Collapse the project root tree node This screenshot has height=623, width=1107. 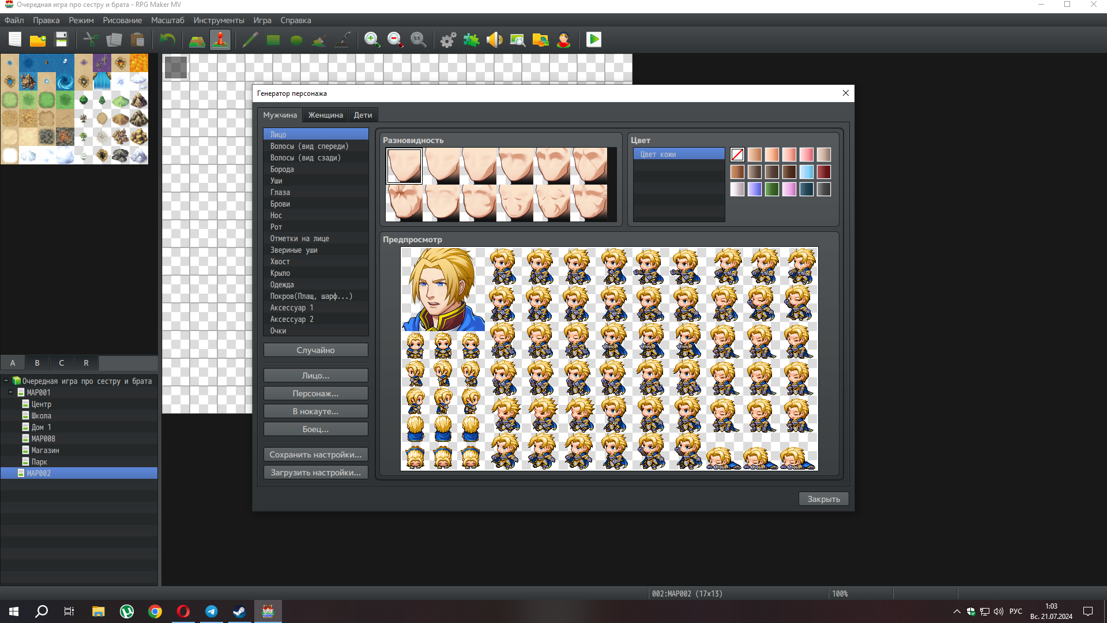point(6,381)
